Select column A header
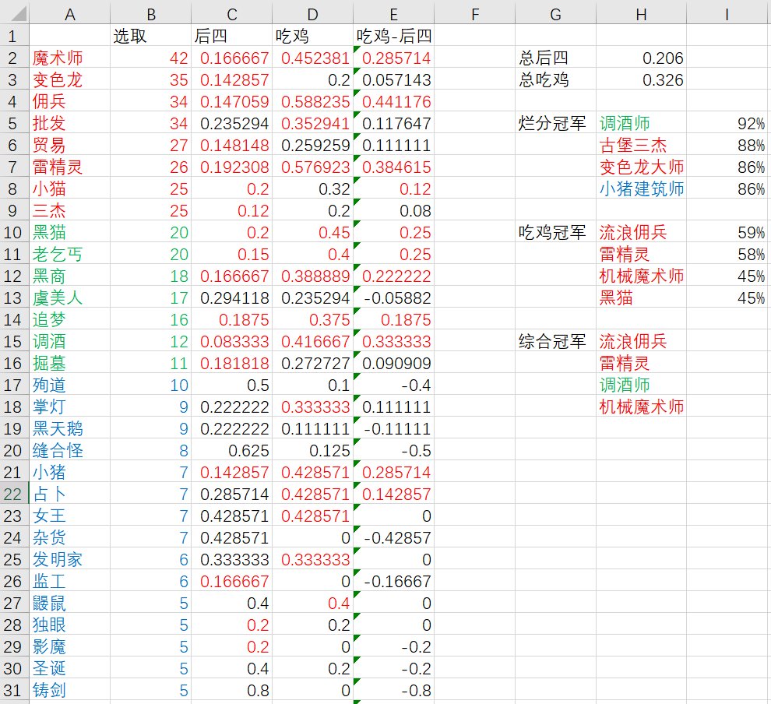The height and width of the screenshot is (704, 771). (x=70, y=14)
